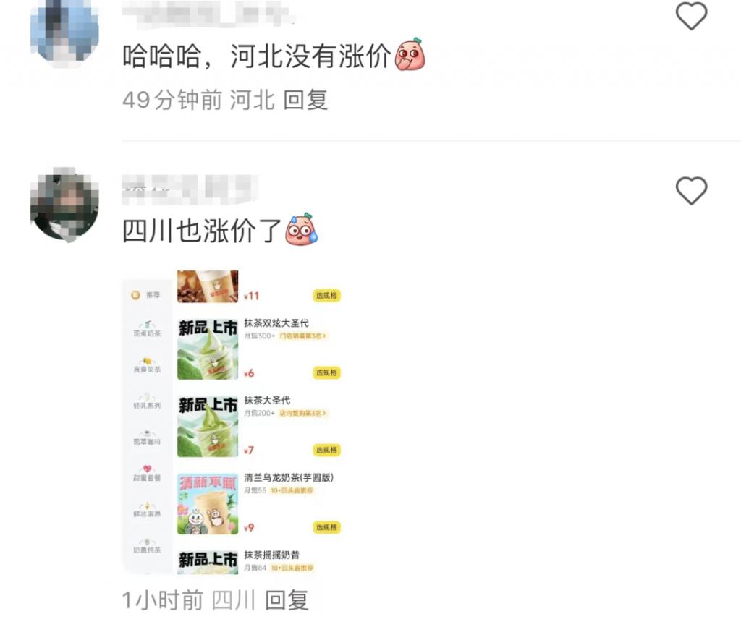Click 选规格 for the ¥11 drink
Viewport: 741px width, 627px height.
pos(326,296)
